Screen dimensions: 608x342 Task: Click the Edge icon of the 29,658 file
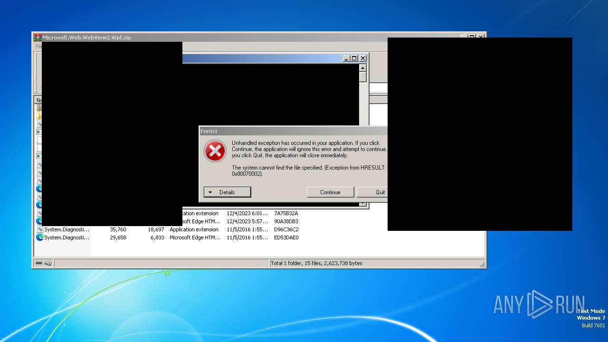pyautogui.click(x=40, y=237)
